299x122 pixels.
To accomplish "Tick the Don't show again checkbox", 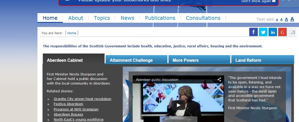I will pos(274,1).
